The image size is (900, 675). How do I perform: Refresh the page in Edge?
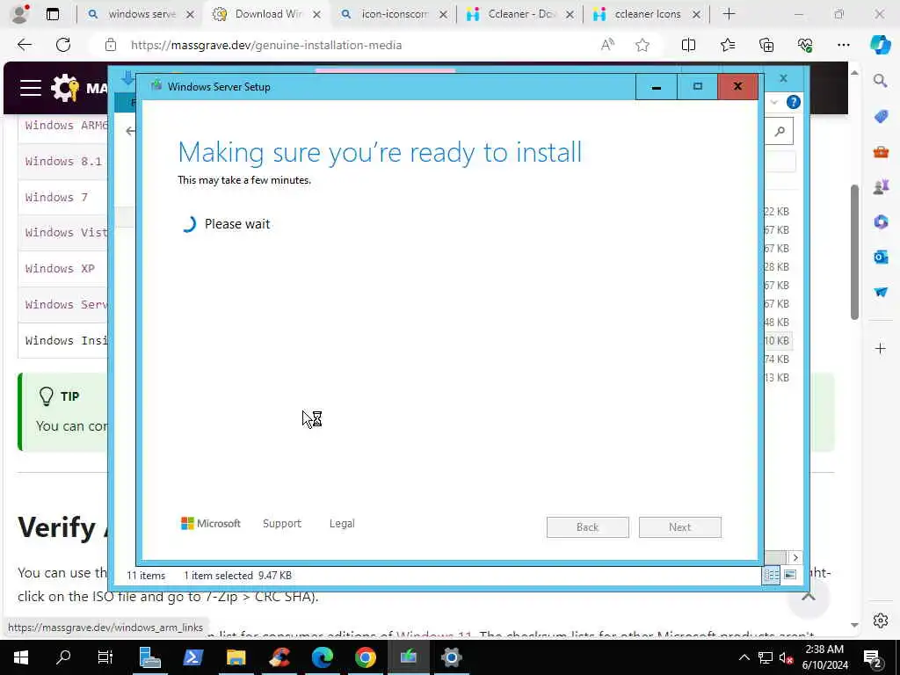(63, 45)
